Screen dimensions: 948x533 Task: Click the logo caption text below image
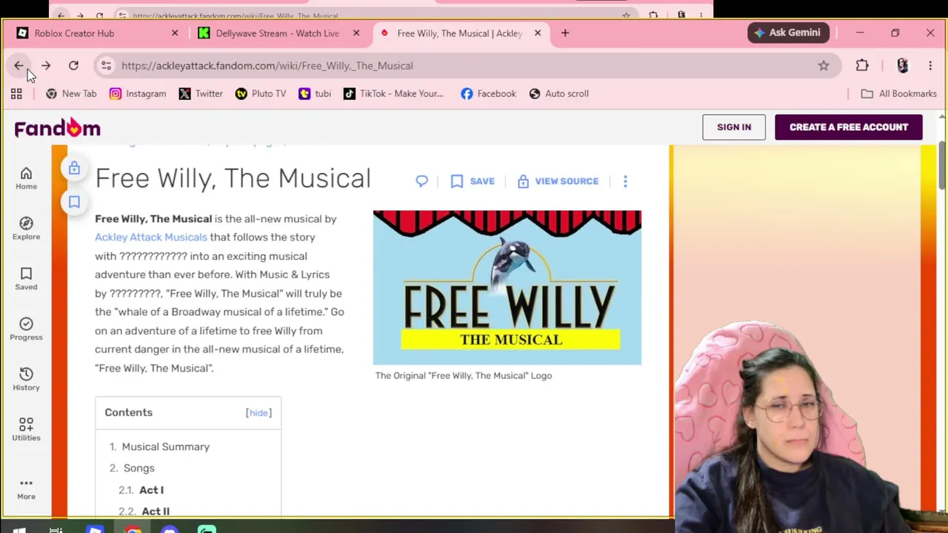coord(464,375)
